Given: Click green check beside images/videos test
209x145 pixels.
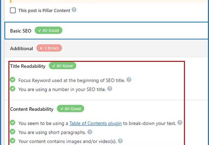Looking at the screenshot, I should 13,140.
